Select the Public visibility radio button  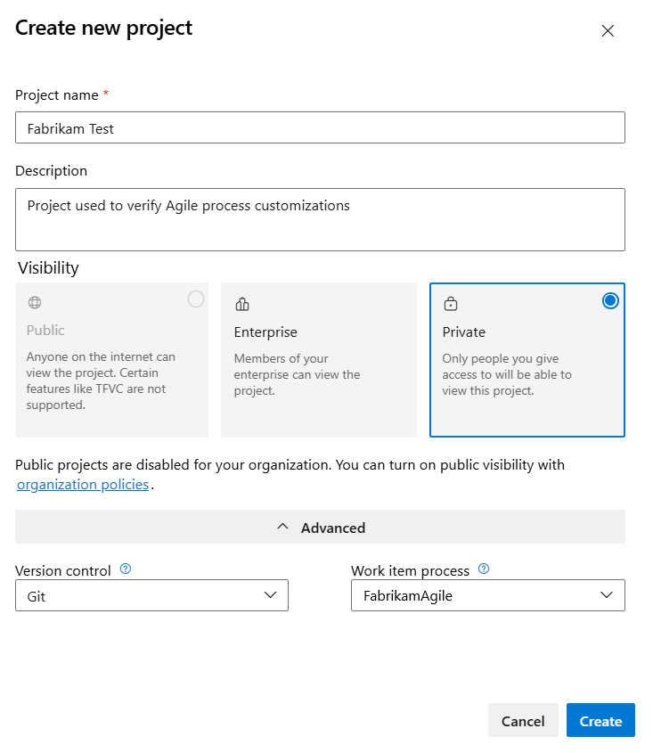pyautogui.click(x=196, y=299)
